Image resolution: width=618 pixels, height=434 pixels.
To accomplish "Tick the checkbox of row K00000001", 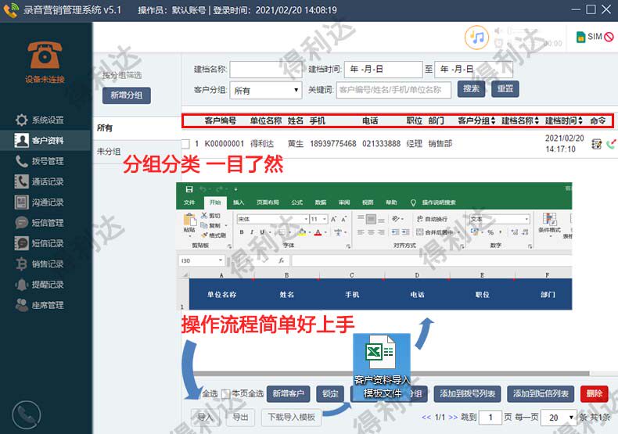I will [x=185, y=144].
